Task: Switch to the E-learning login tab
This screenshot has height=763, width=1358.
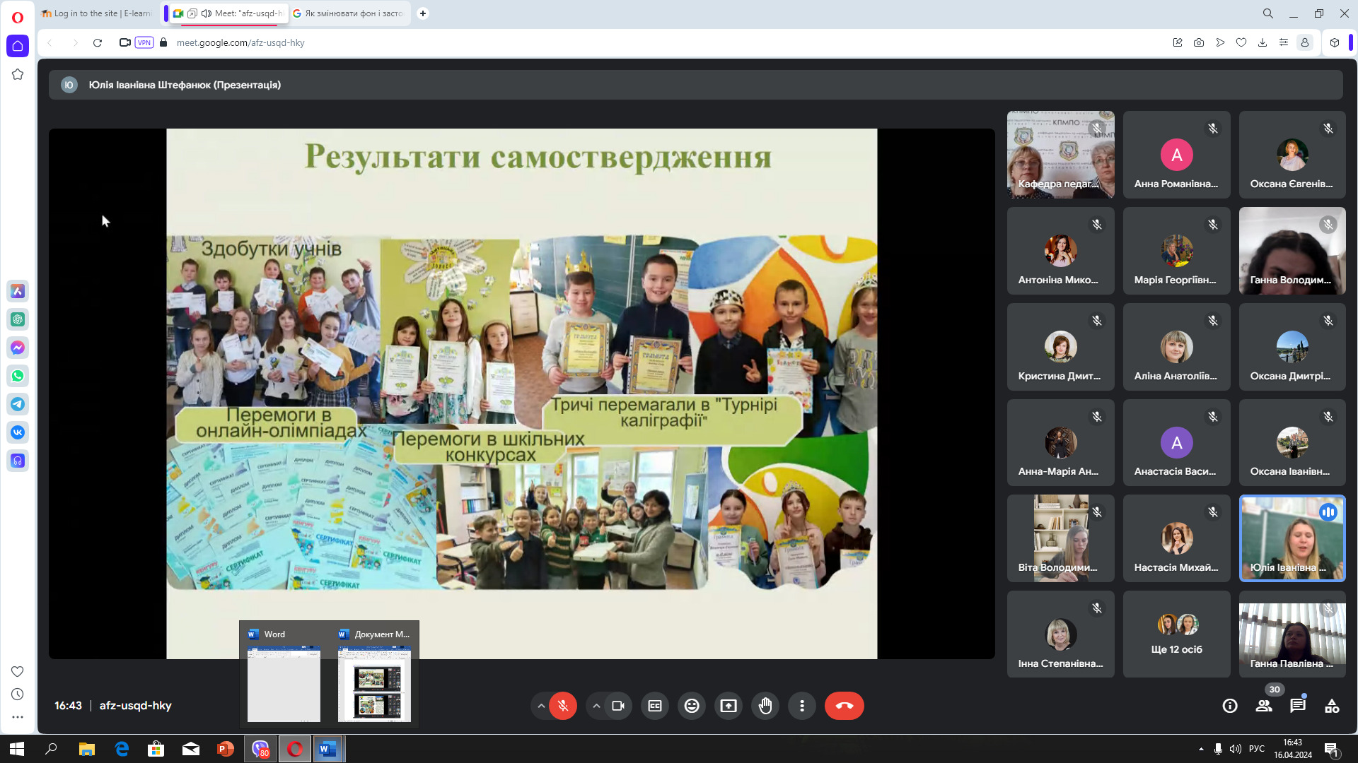Action: tap(98, 13)
